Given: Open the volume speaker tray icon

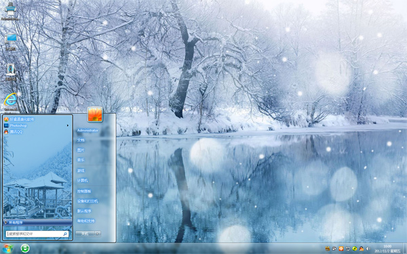Looking at the screenshot, I should 368,249.
